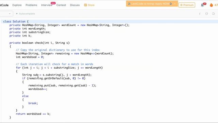Screen dimensions: 218x123
Task: Click the 'wordCount = new HashMap' declaration line
Action: (69, 25)
